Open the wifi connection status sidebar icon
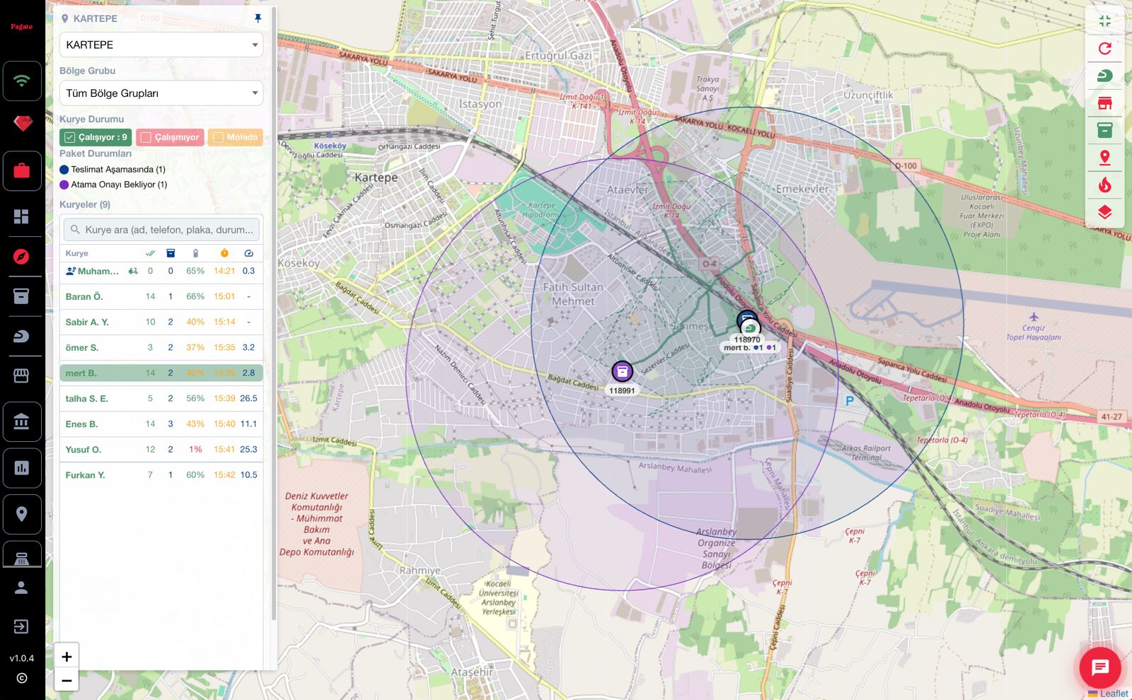 22,81
